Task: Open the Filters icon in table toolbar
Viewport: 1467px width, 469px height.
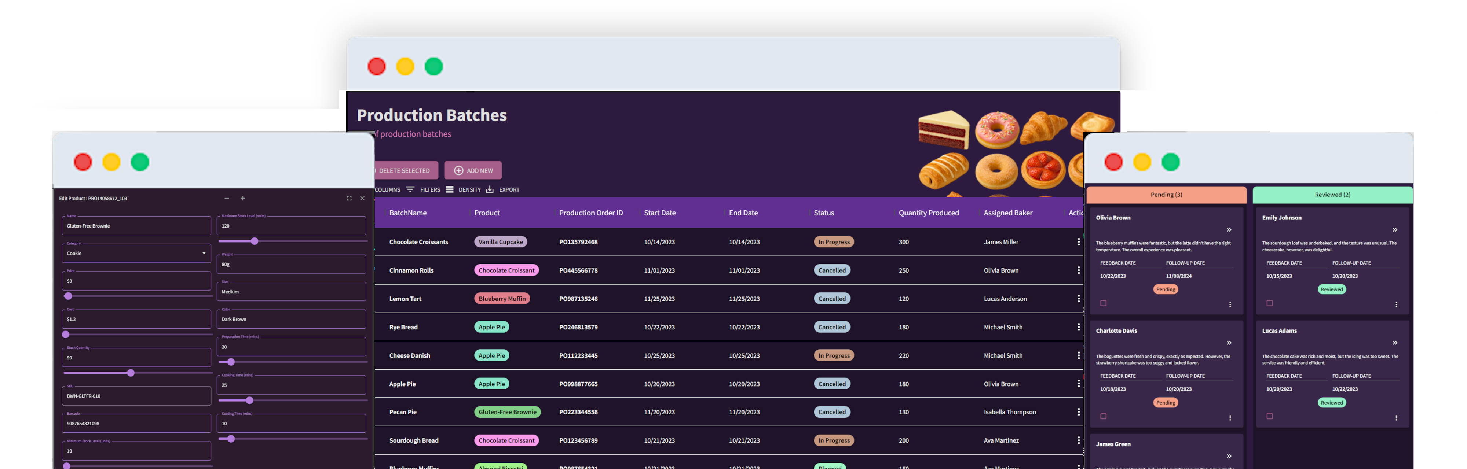Action: [410, 189]
